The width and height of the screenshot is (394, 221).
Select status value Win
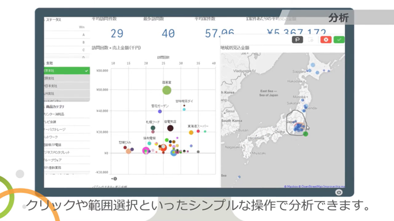(67, 27)
